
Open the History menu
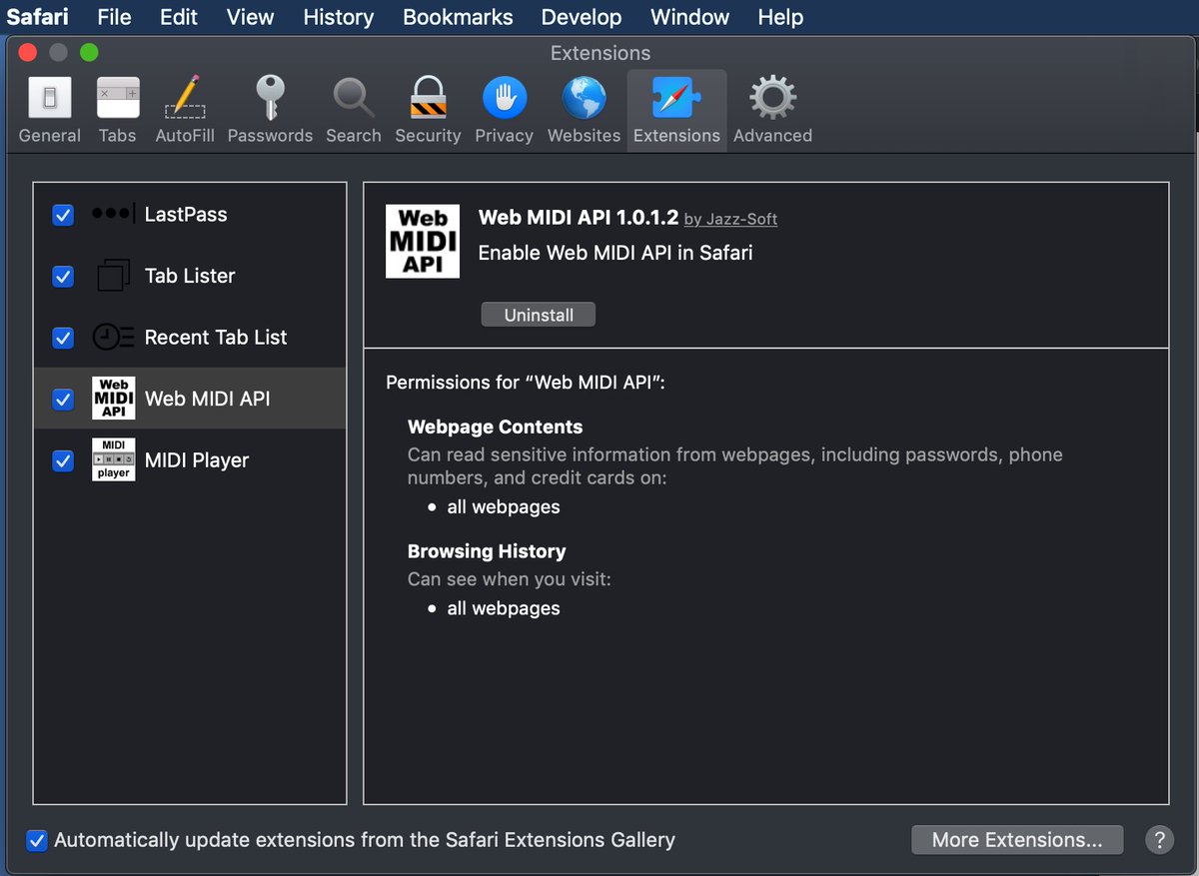pos(339,17)
